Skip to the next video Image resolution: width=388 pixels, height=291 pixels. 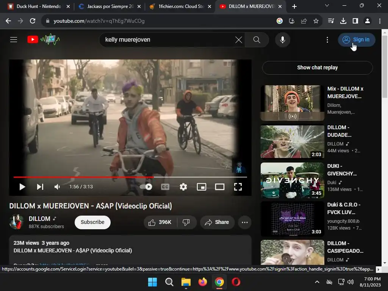(x=40, y=187)
